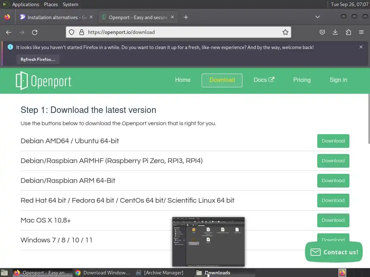Switch to Installation alternatives tab
The image size is (370, 277).
[57, 17]
